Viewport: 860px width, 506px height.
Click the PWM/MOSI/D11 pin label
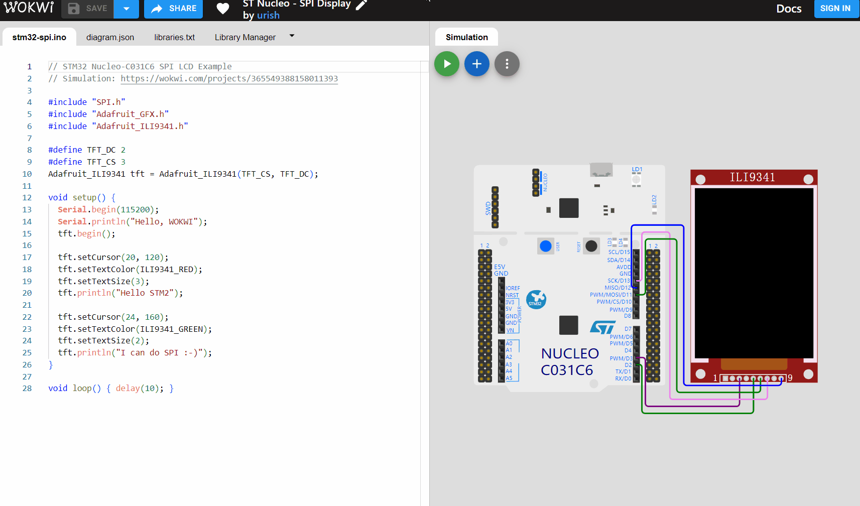[x=610, y=295]
